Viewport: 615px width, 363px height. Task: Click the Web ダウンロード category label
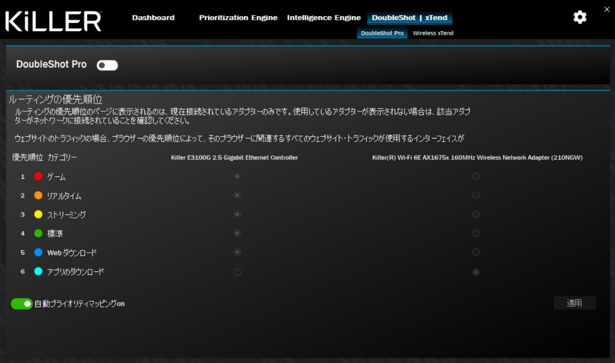(72, 253)
